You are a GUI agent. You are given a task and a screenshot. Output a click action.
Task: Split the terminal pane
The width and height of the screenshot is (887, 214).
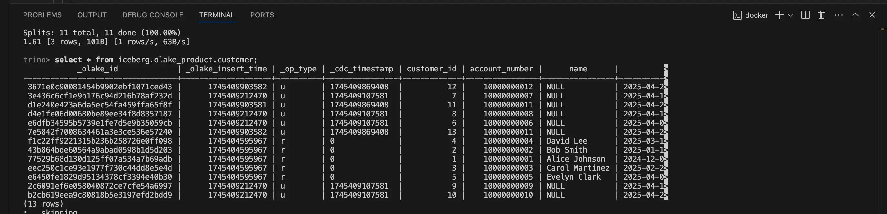(x=805, y=15)
